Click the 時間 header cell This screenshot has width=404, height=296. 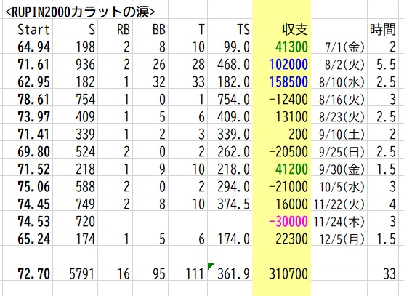(383, 29)
